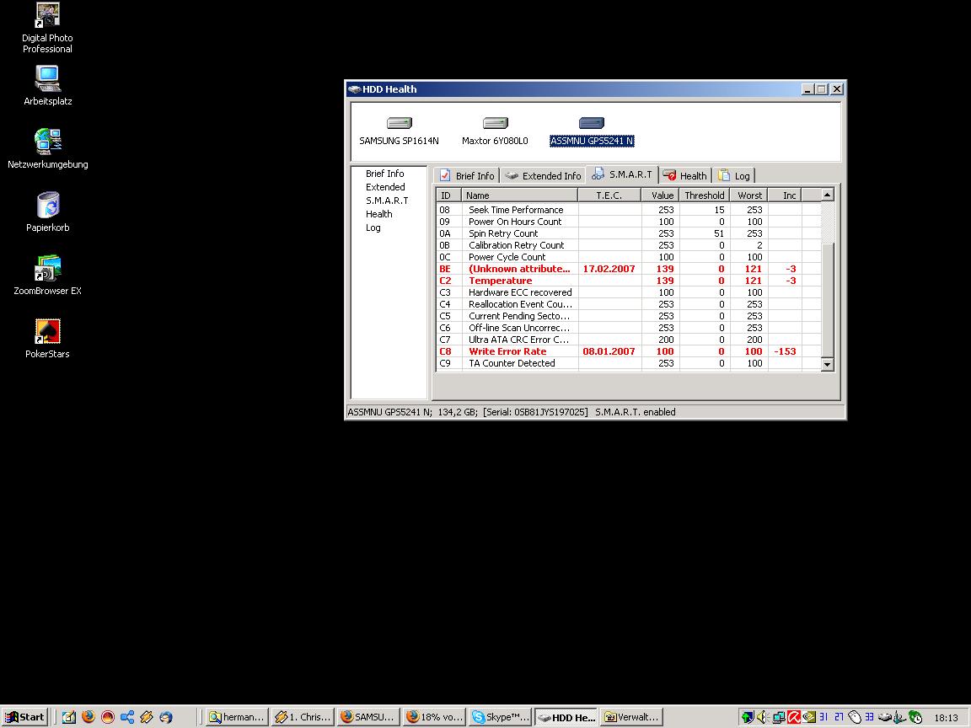Click the T.E.C. date 17.02.2007
Image resolution: width=971 pixels, height=728 pixels.
[x=609, y=269]
